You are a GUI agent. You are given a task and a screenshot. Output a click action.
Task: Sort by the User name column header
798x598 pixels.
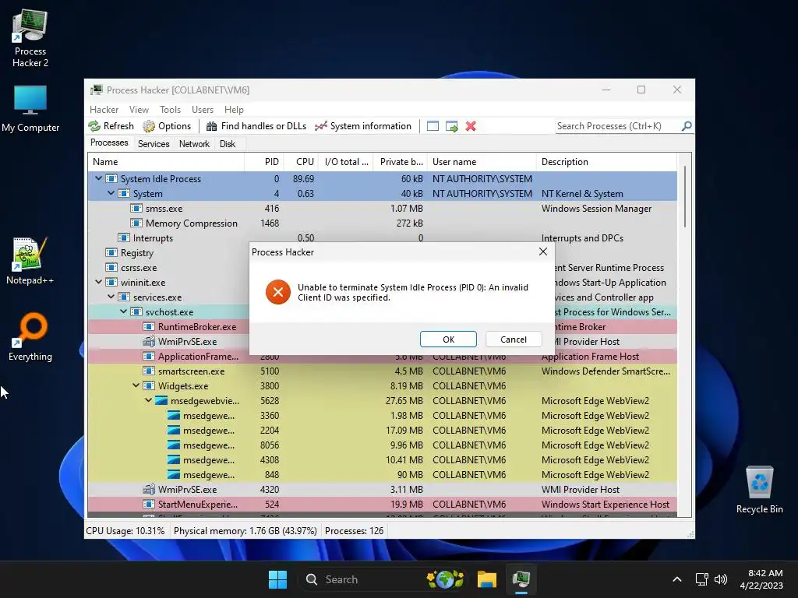click(x=482, y=162)
